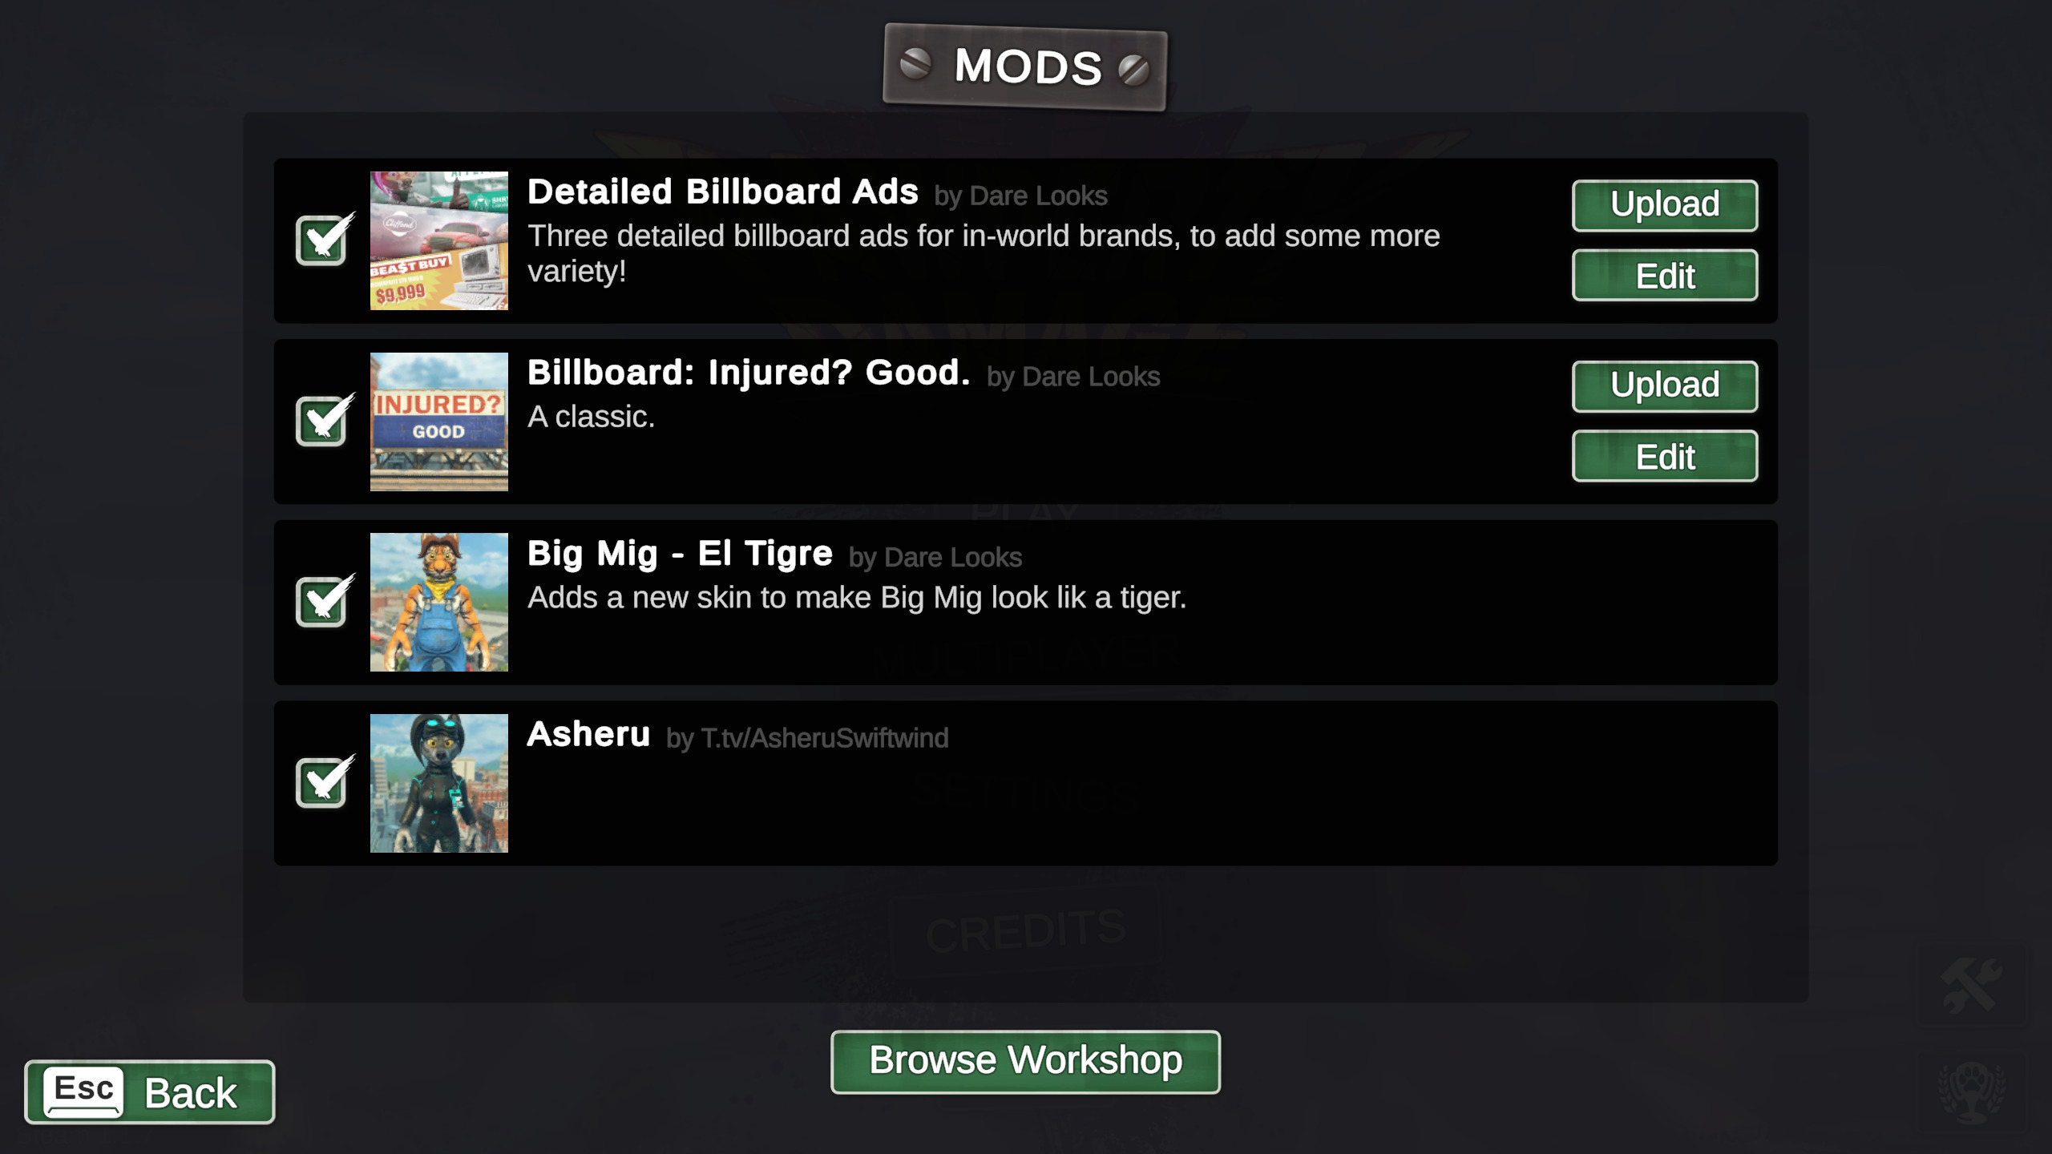Expand the CREDITS section below mods

tap(1026, 930)
